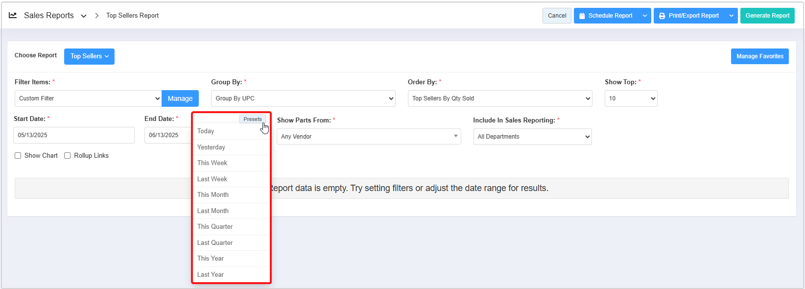
Task: Click the calendar icon on Schedule Report
Action: (582, 16)
